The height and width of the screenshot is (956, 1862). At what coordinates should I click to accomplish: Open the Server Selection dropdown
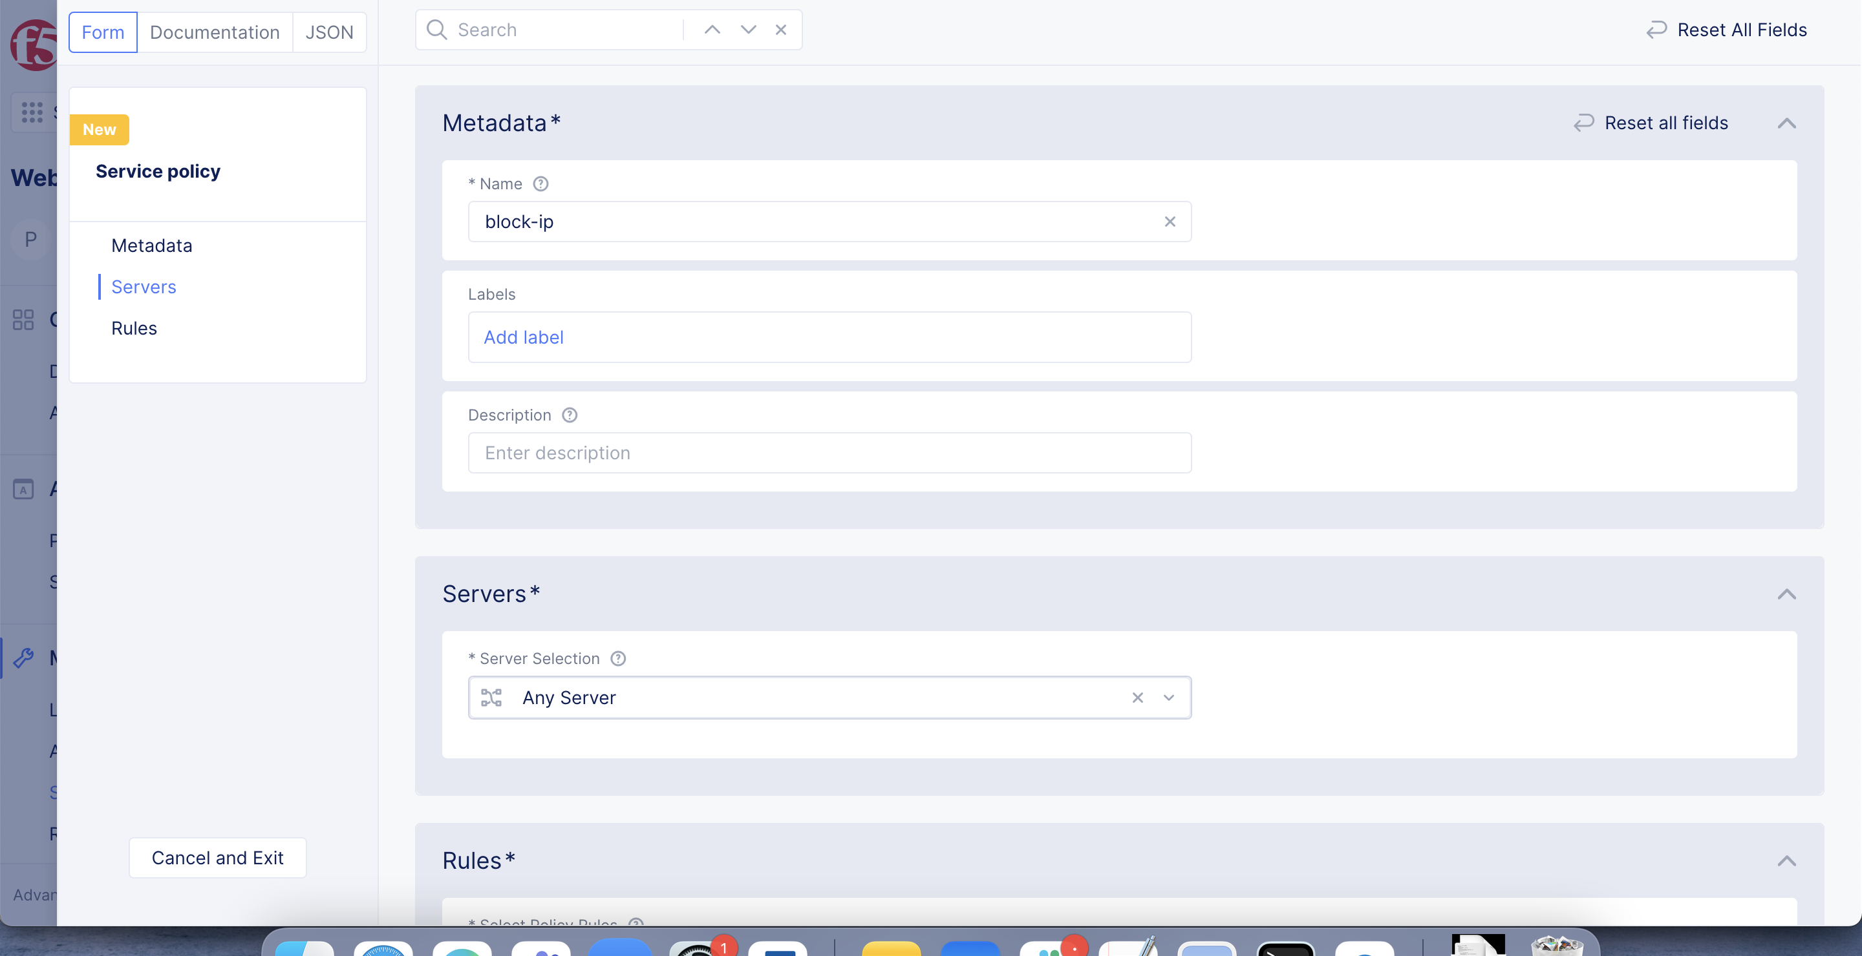1168,698
